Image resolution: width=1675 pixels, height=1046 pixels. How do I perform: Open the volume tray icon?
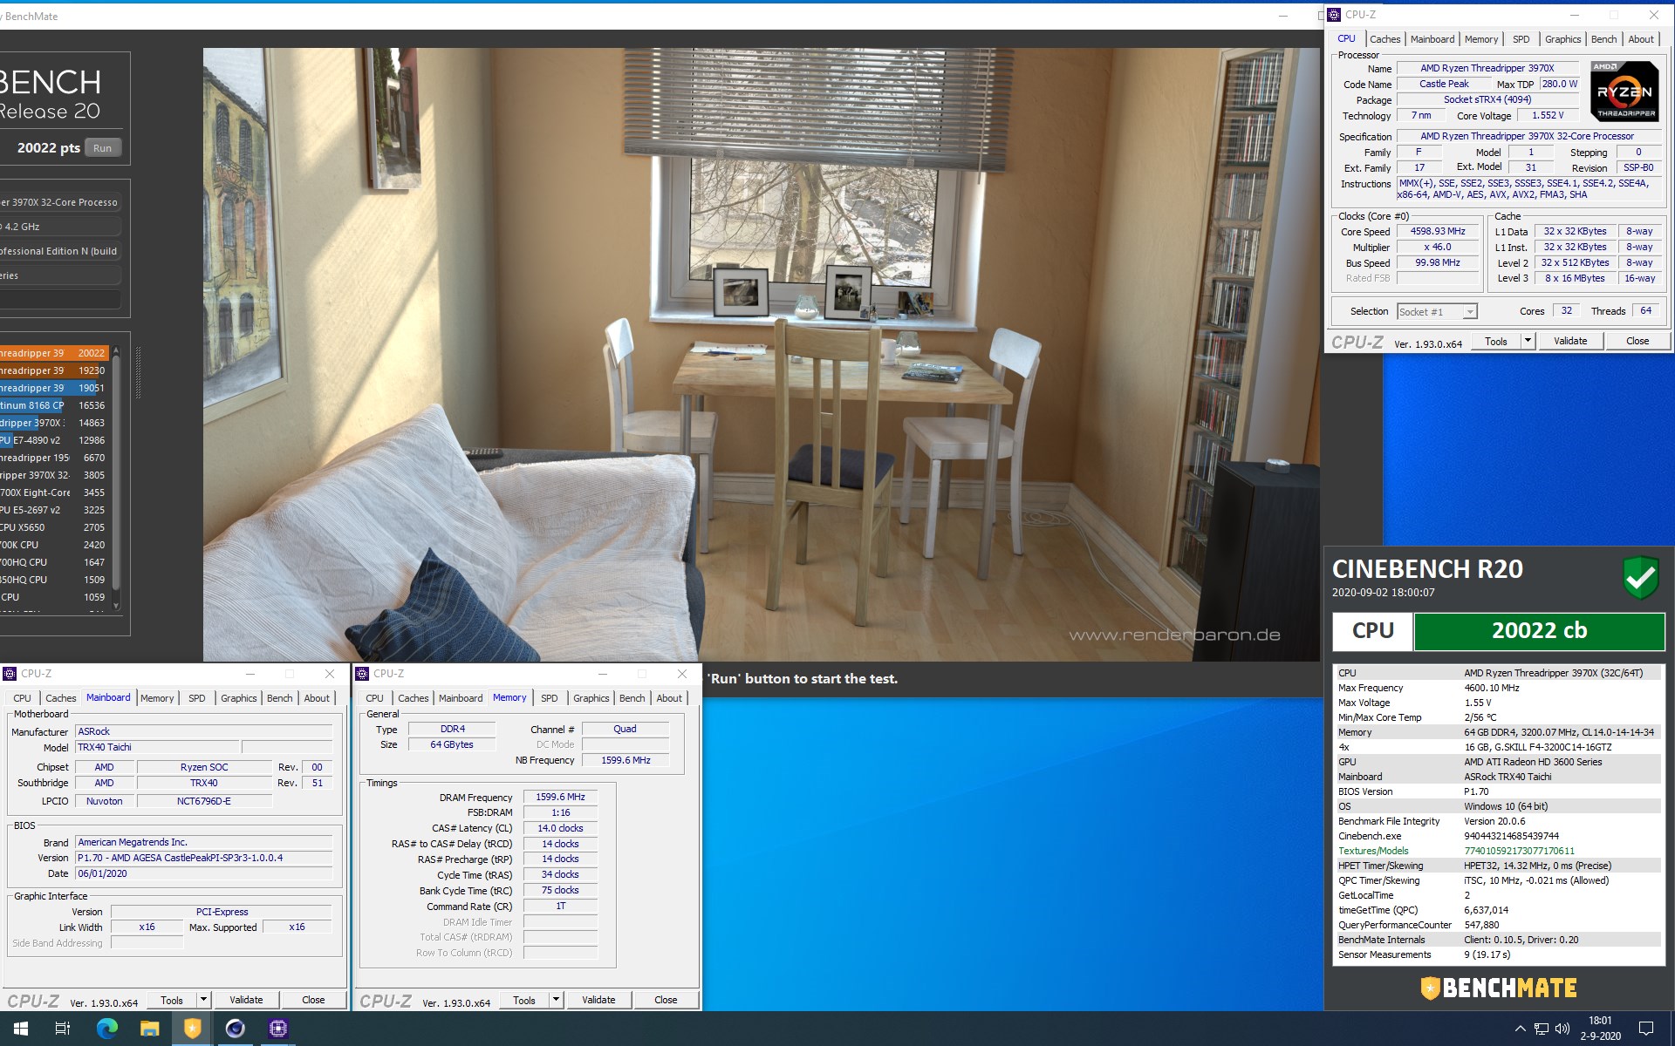[x=1562, y=1029]
